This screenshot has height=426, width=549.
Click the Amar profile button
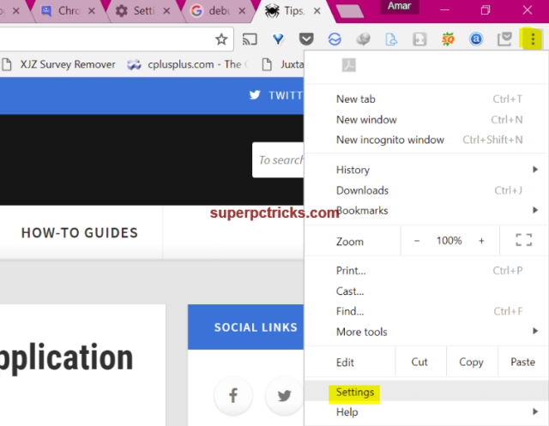pyautogui.click(x=400, y=6)
